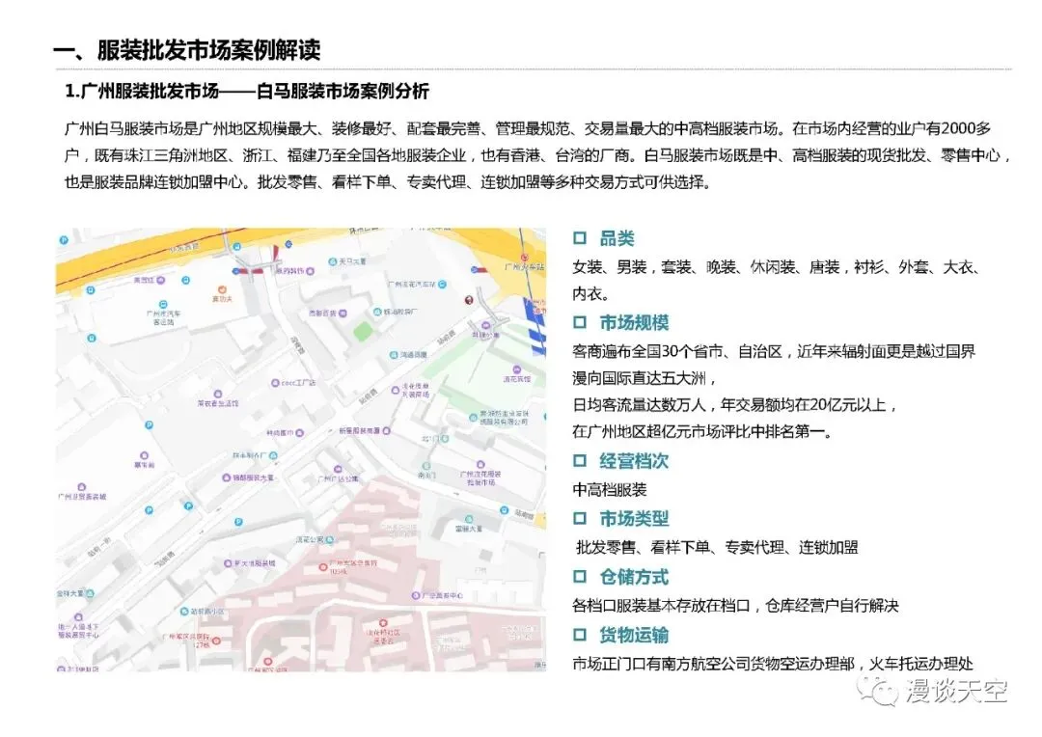Select the 广州流花服装批发市场 shopping icon
The width and height of the screenshot is (1042, 737).
pyautogui.click(x=480, y=465)
